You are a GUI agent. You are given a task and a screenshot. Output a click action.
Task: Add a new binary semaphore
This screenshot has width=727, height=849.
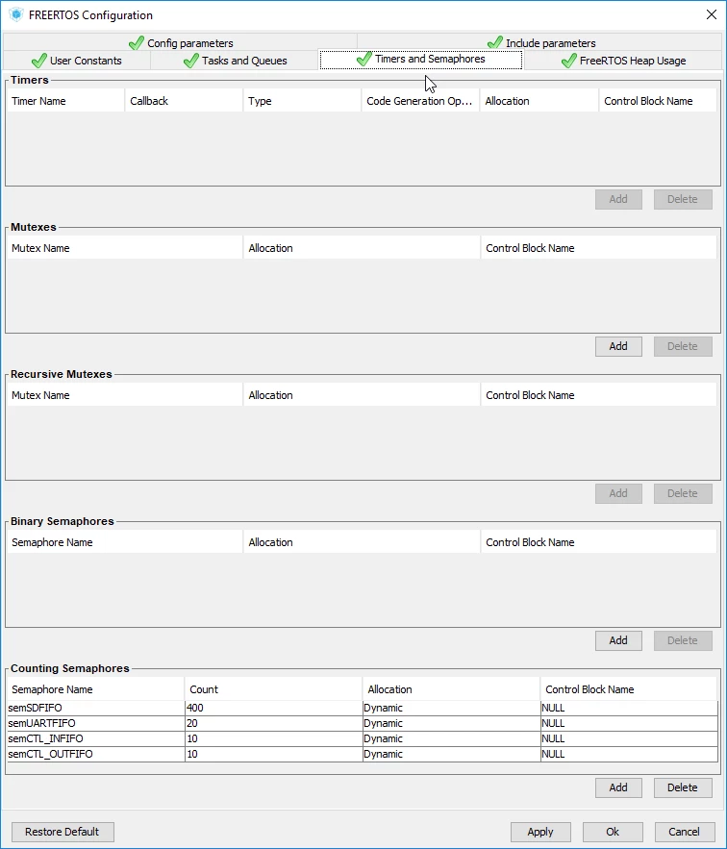[x=618, y=640]
